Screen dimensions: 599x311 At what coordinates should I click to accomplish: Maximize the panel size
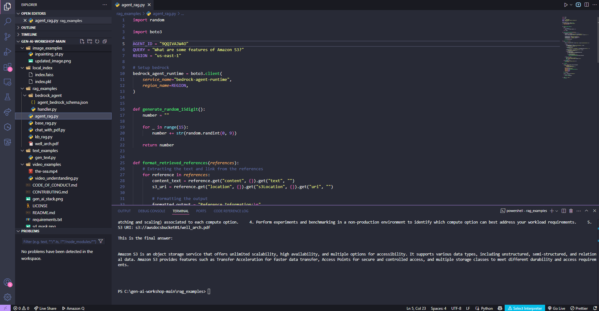coord(586,211)
